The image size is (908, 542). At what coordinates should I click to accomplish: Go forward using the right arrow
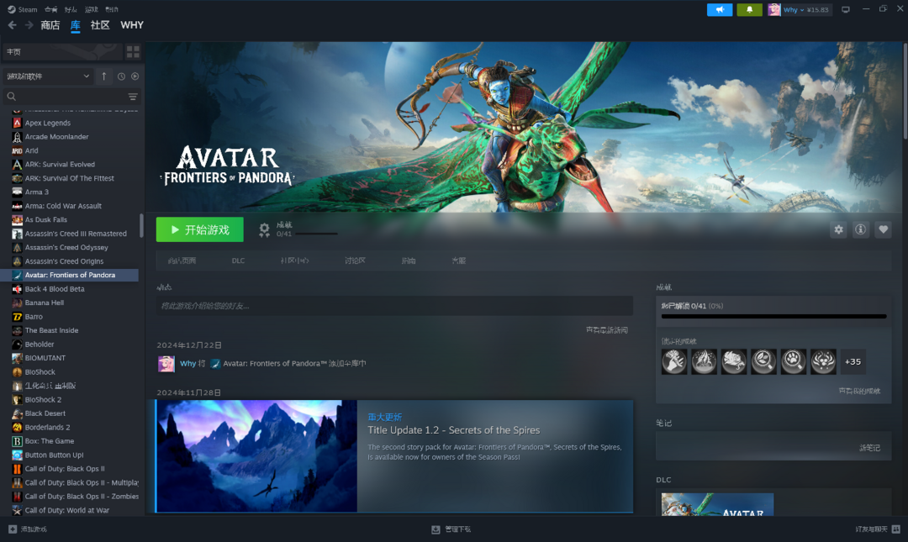point(29,25)
